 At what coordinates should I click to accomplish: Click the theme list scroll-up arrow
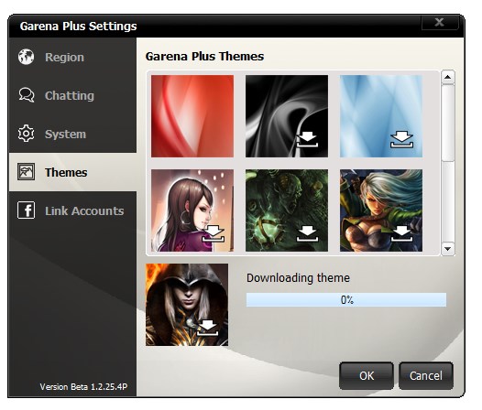(x=448, y=77)
